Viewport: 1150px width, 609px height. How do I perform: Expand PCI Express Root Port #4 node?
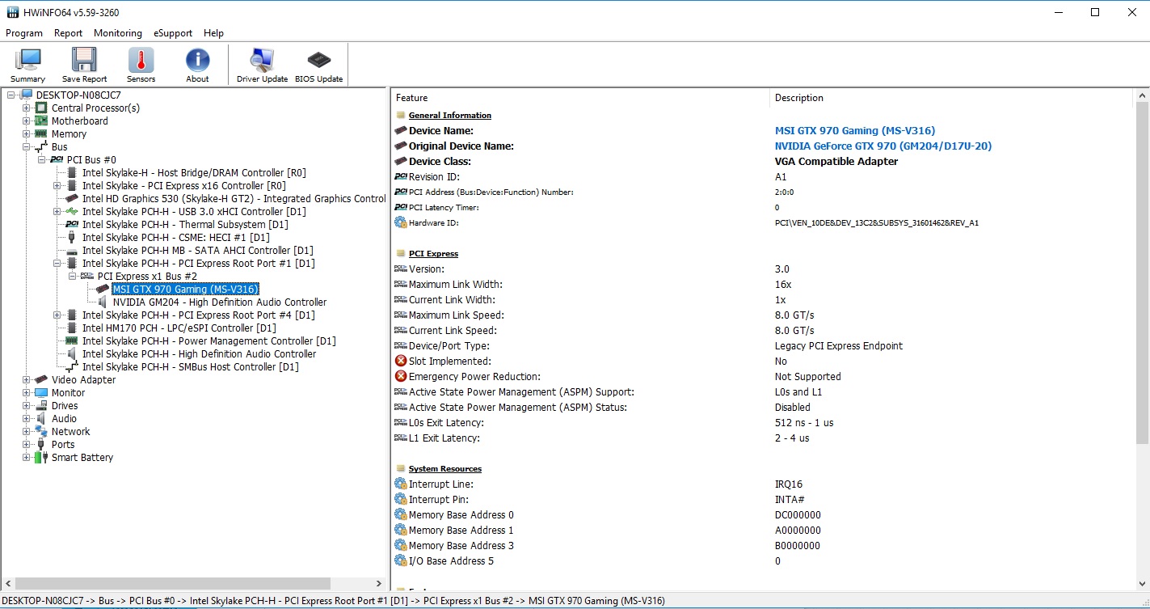click(57, 315)
